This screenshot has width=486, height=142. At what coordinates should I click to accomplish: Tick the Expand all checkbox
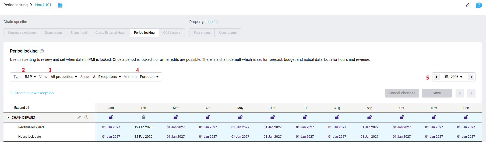point(9,107)
